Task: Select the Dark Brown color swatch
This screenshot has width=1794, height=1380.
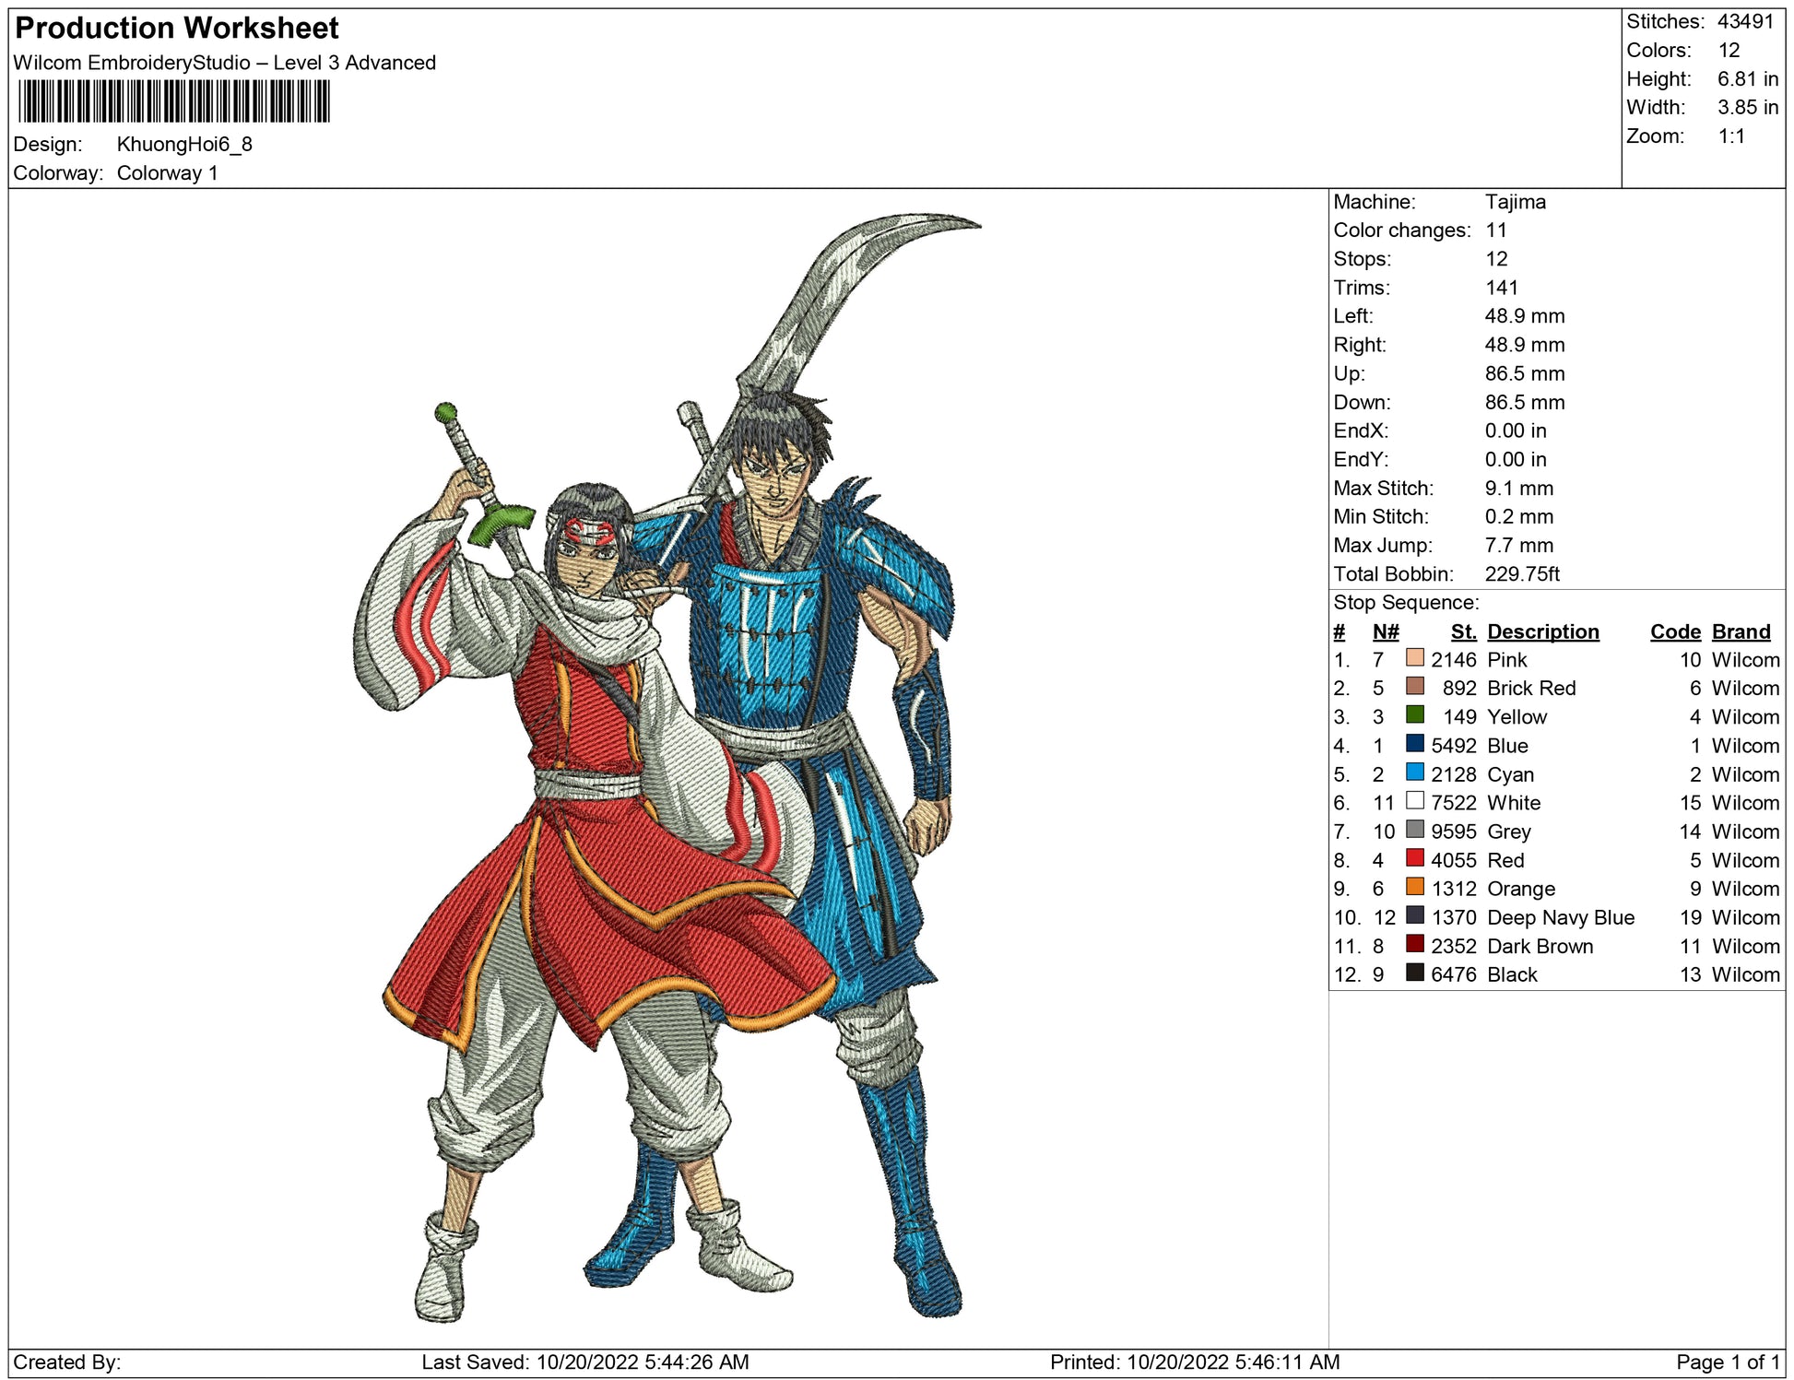Action: tap(1414, 944)
